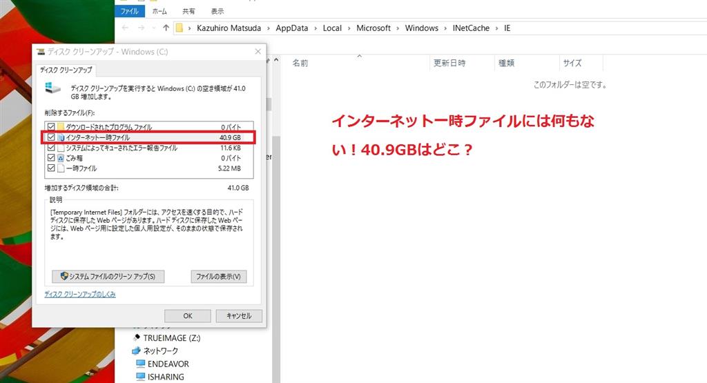The height and width of the screenshot is (383, 707).
Task: Select the 40.9 GB size value
Action: coord(230,137)
